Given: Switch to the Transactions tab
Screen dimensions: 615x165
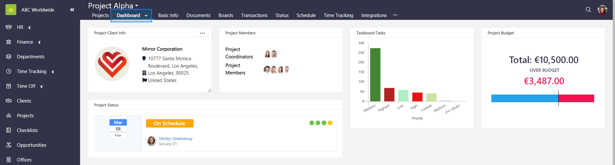Looking at the screenshot, I should click(x=254, y=15).
